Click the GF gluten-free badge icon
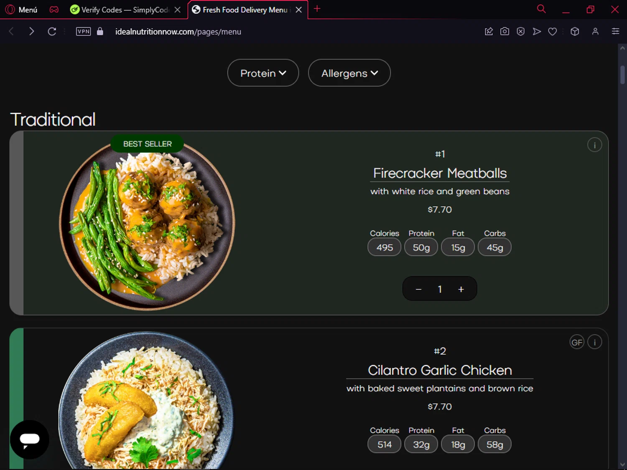 pos(577,342)
